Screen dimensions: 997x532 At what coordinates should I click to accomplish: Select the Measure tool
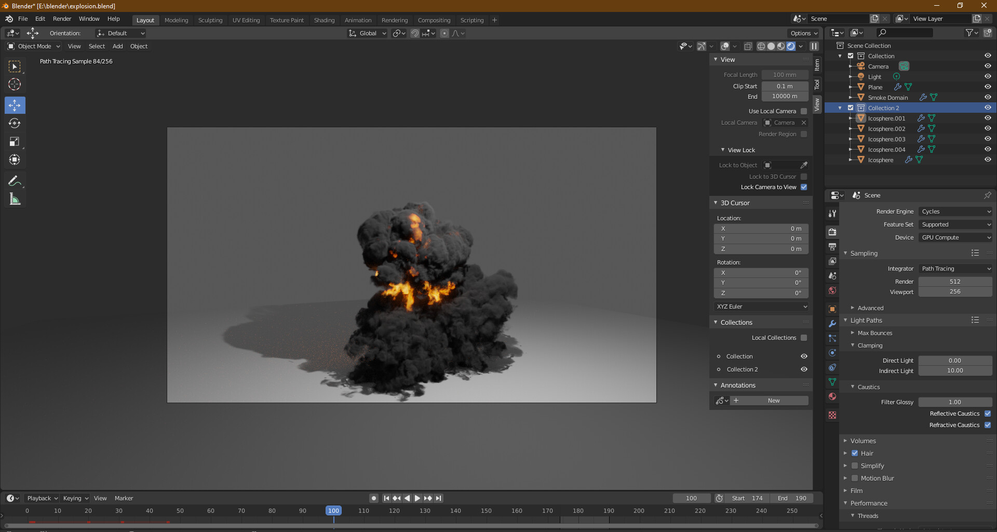point(15,198)
